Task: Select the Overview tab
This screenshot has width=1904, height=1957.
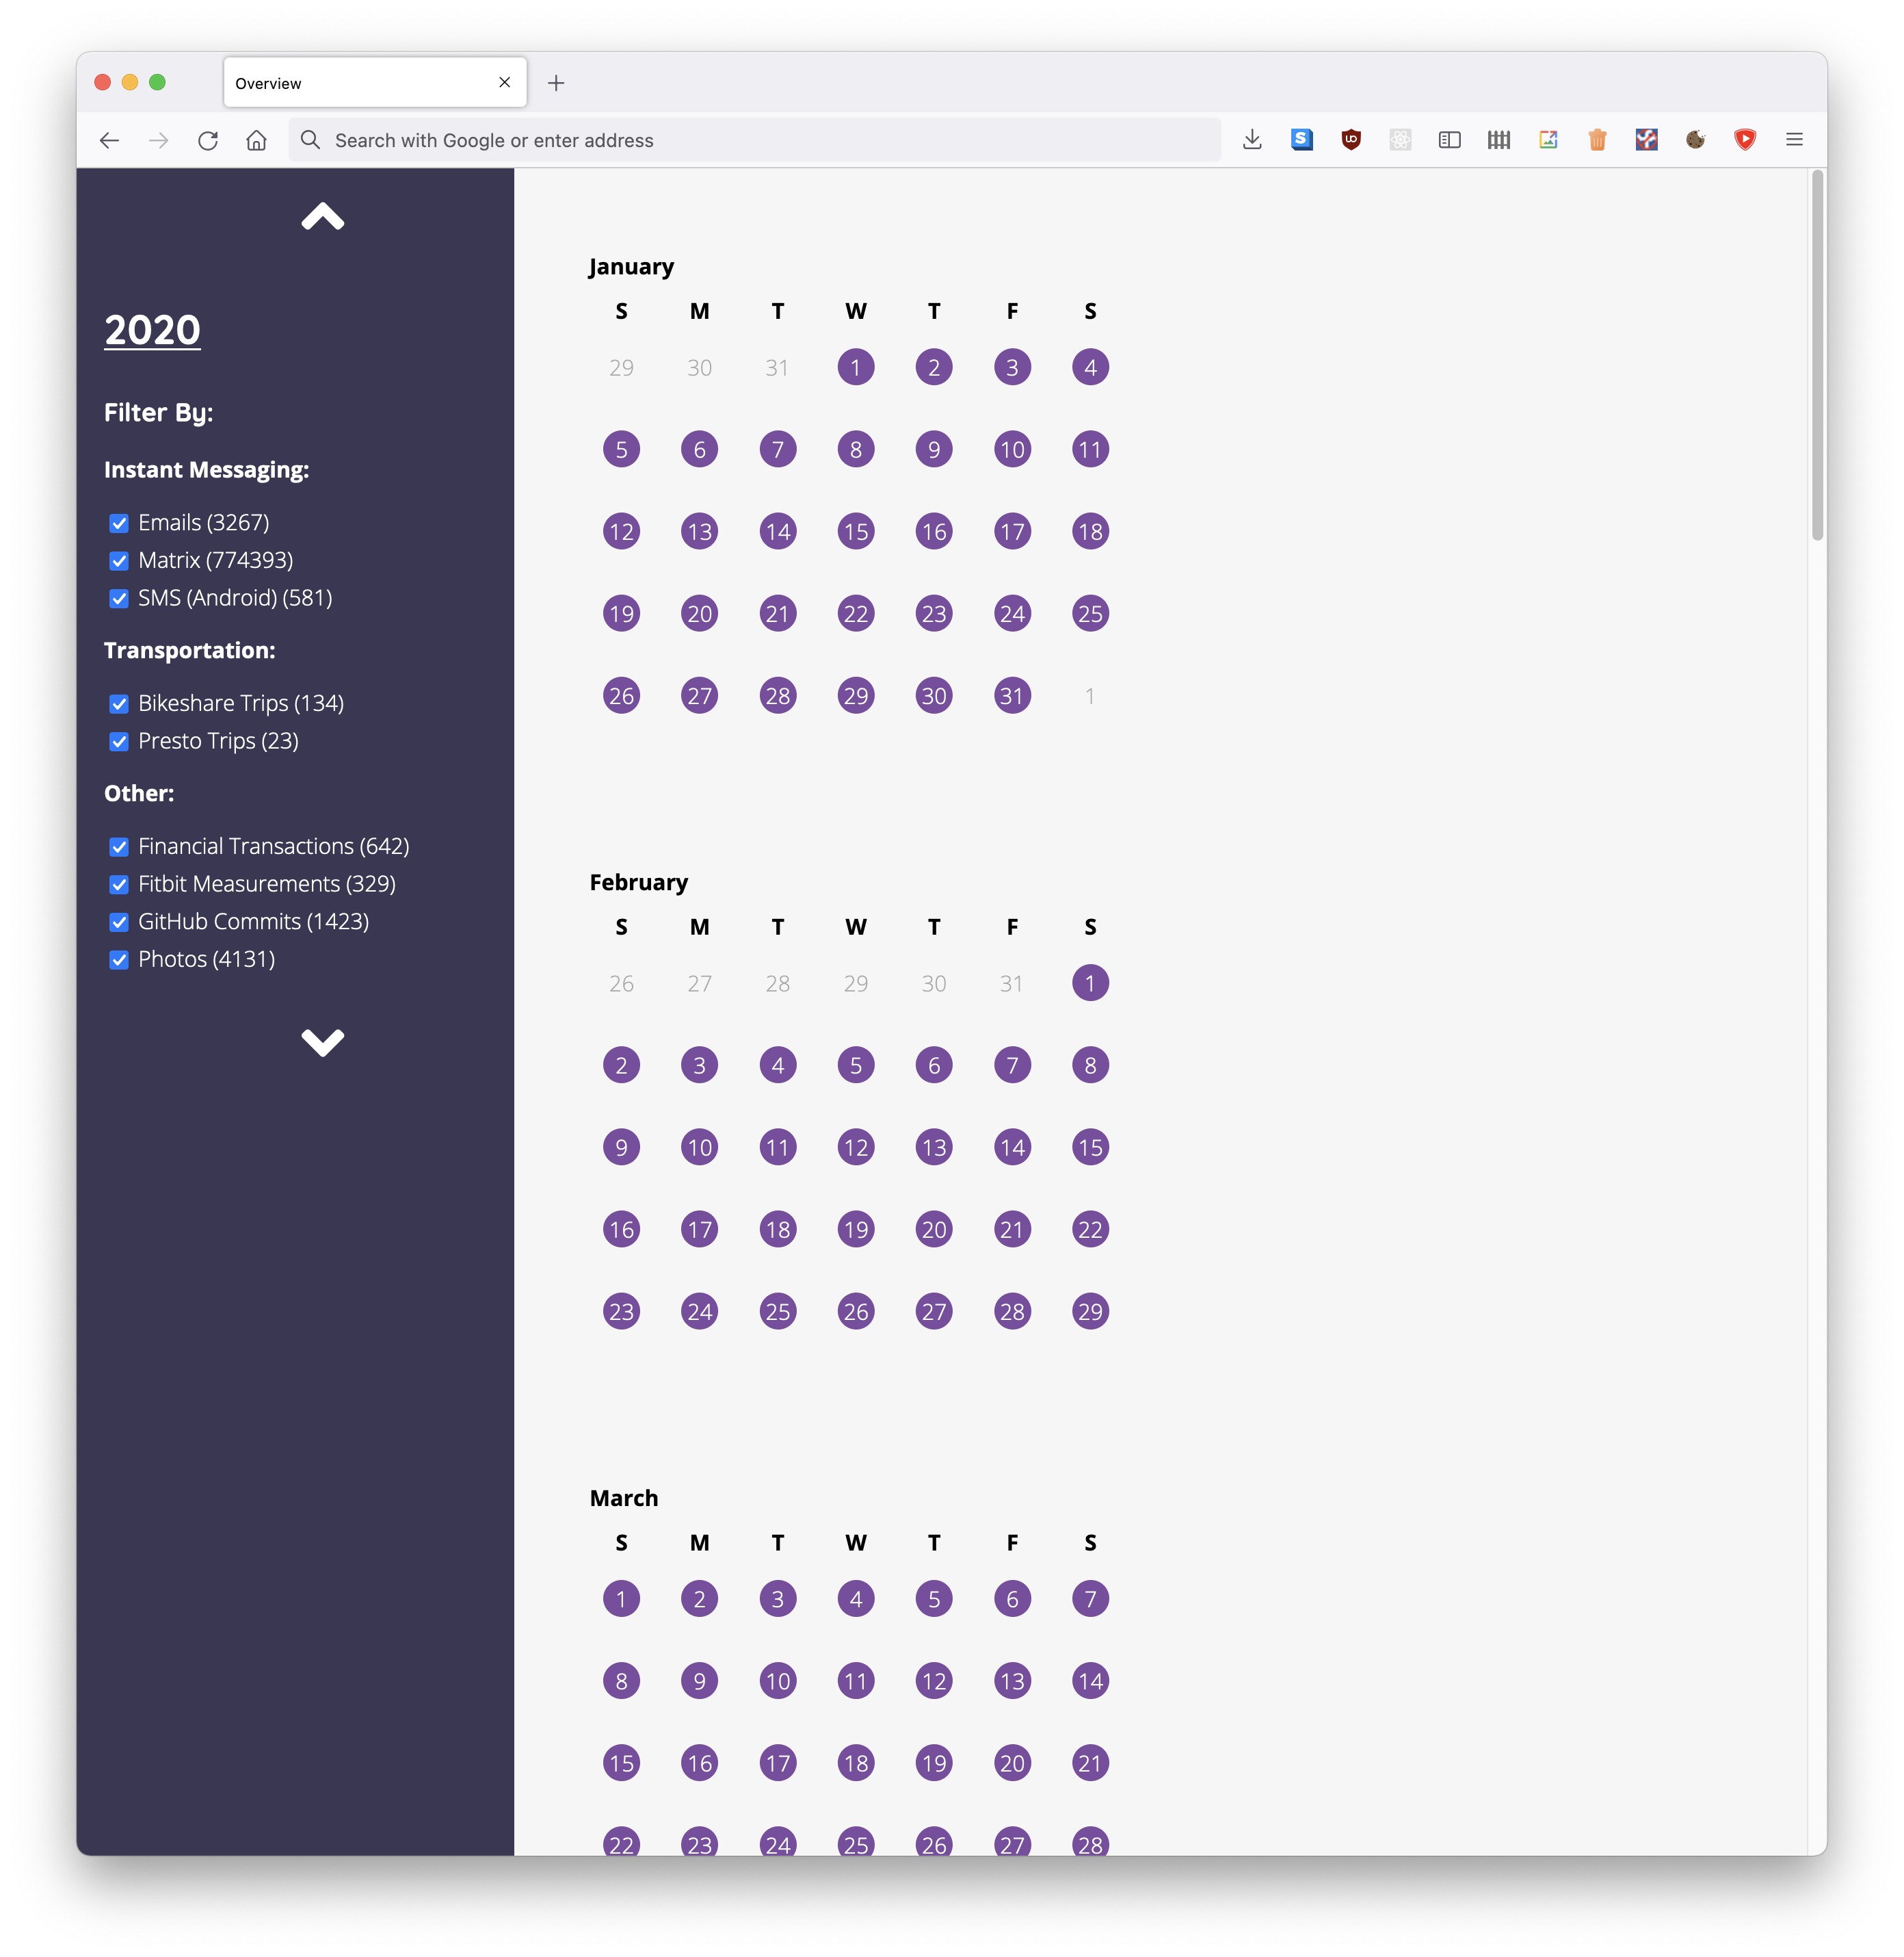Action: coord(375,83)
